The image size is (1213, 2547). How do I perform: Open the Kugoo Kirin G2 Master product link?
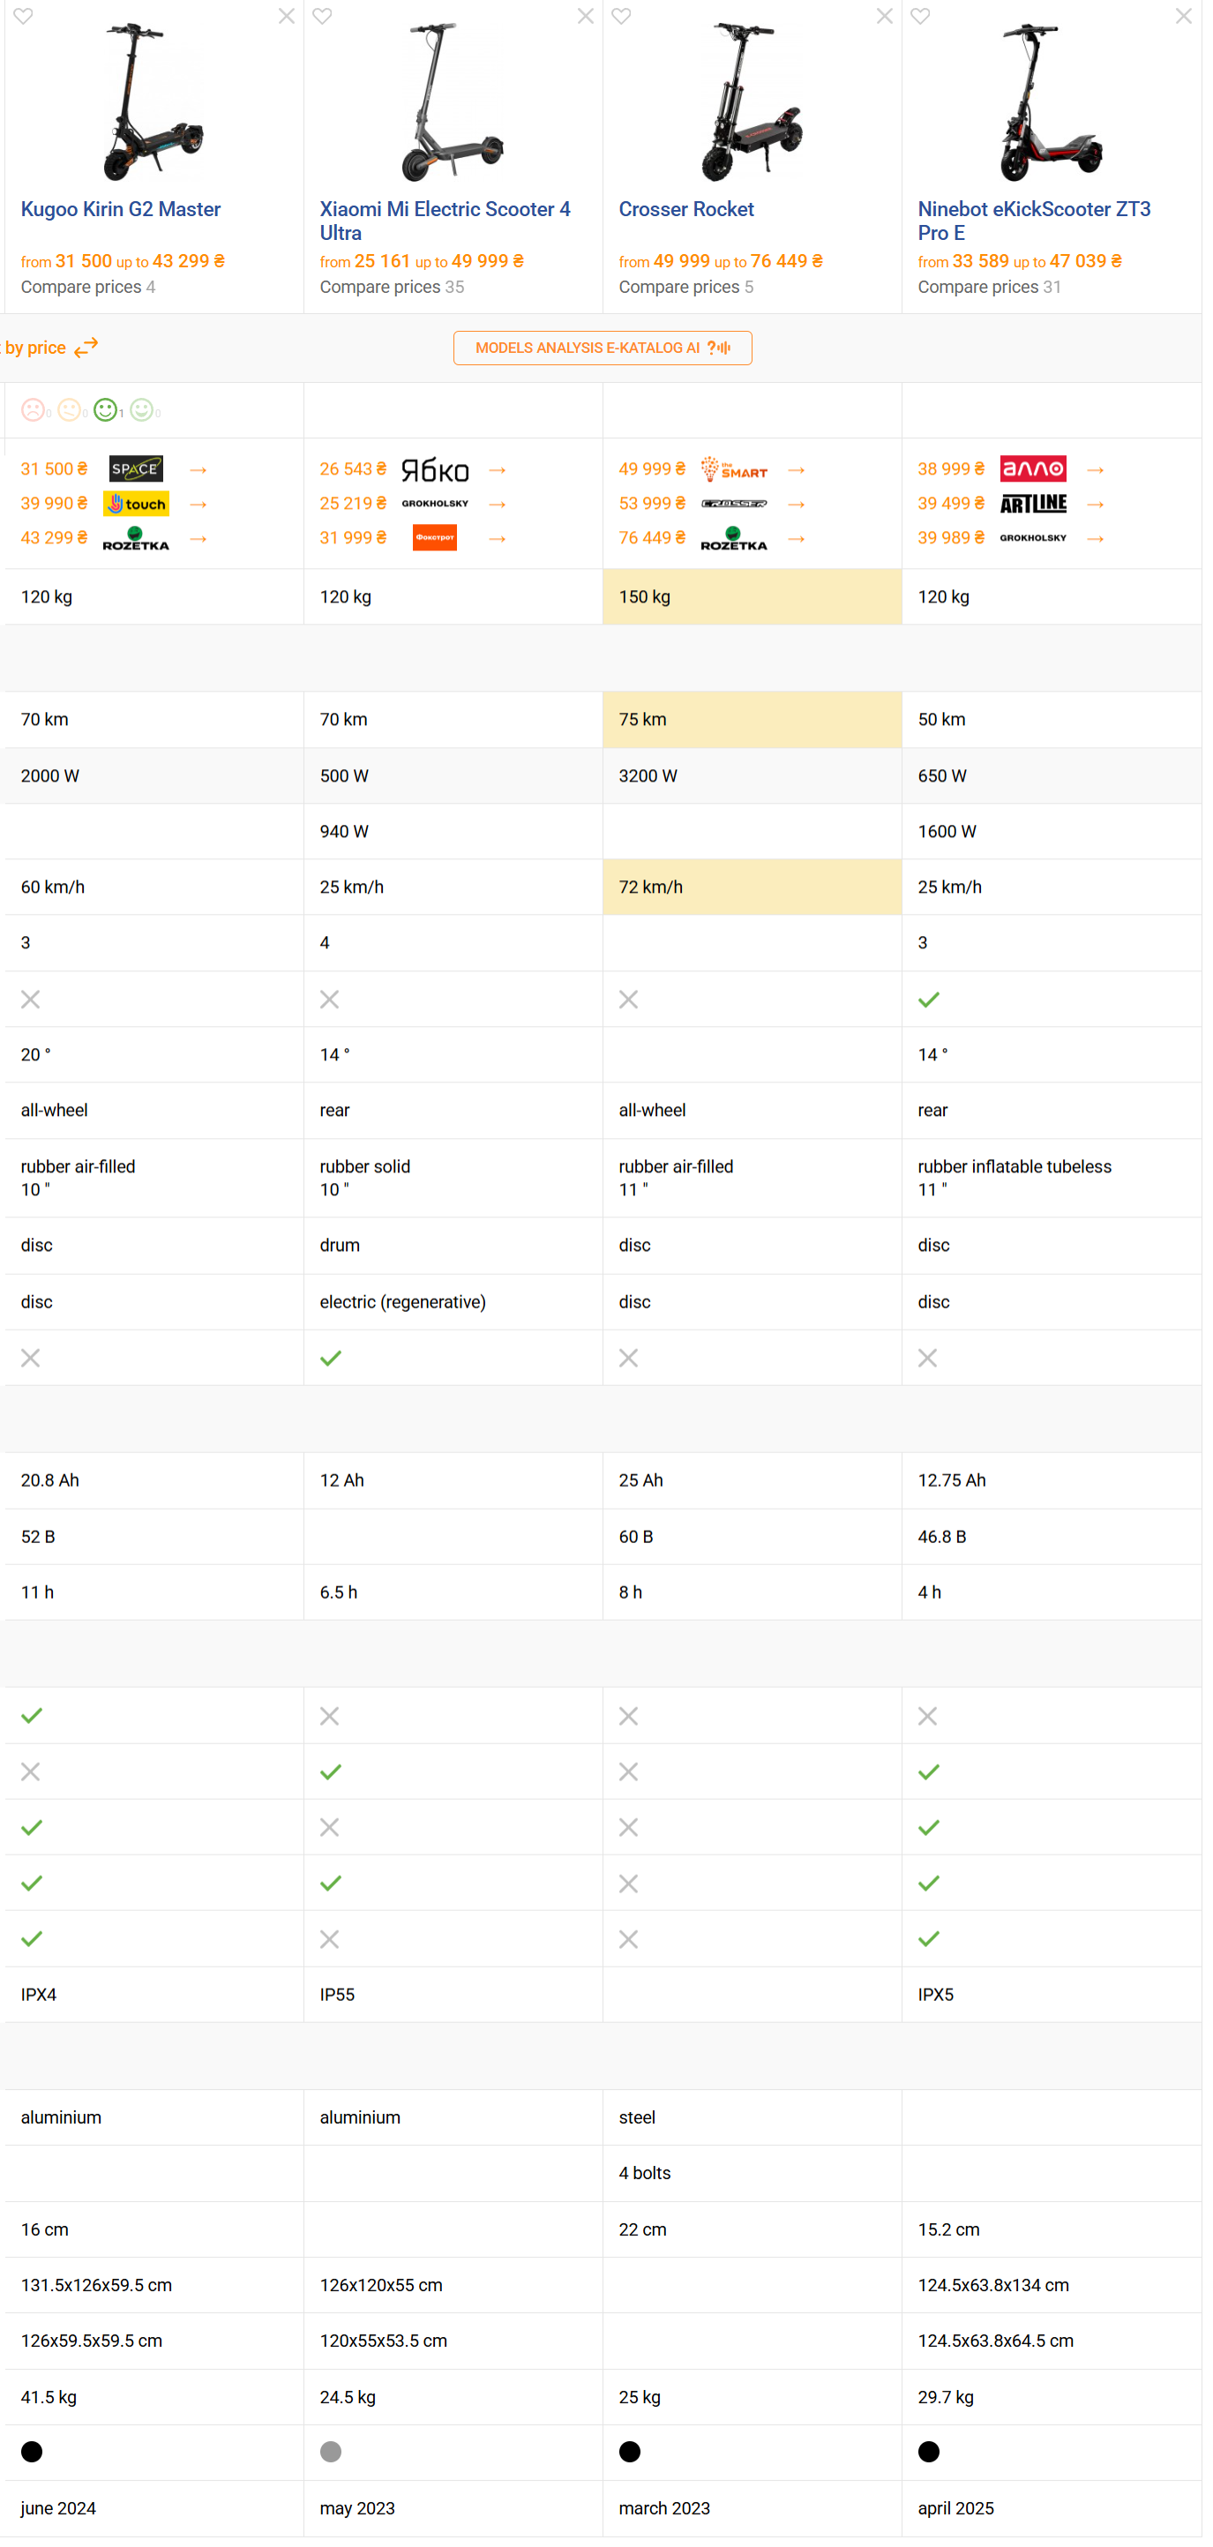(121, 208)
